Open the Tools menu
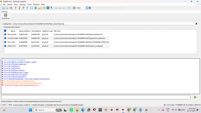201x113 pixels. click(x=29, y=4)
